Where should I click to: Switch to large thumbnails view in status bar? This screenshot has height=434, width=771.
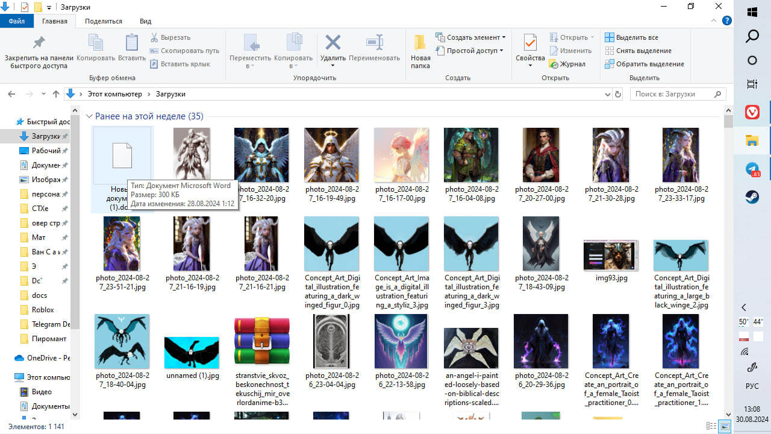(x=726, y=427)
